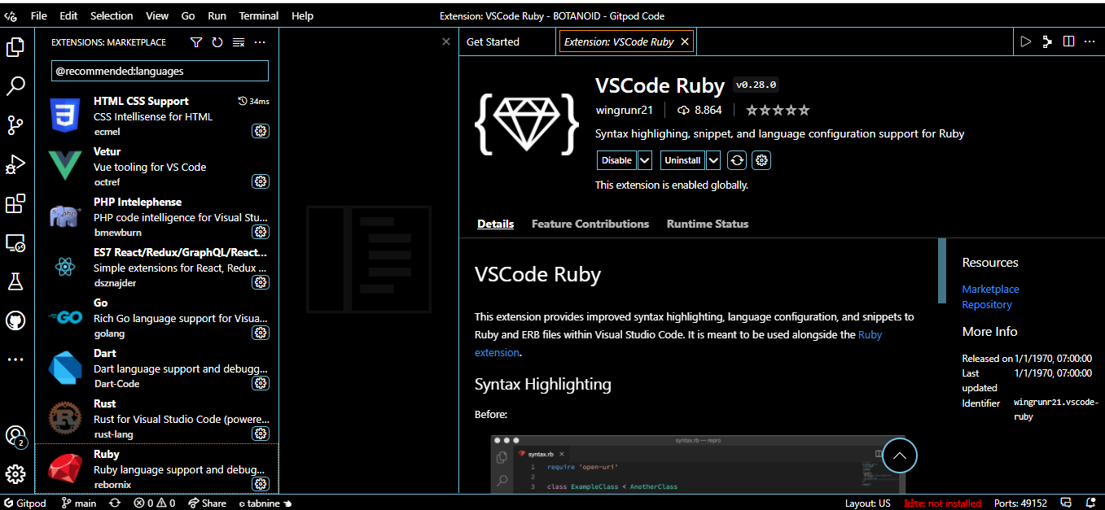Open the source control graph icon in editor toolbar
Viewport: 1105px width, 510px height.
1047,41
